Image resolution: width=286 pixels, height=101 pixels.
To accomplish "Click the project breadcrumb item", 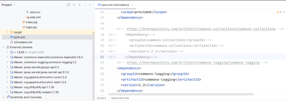I will pyautogui.click(x=101, y=98).
